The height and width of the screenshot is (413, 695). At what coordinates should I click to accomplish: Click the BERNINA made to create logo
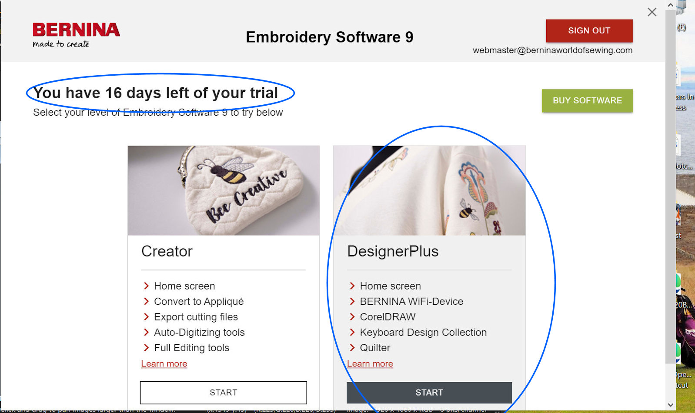[x=76, y=35]
